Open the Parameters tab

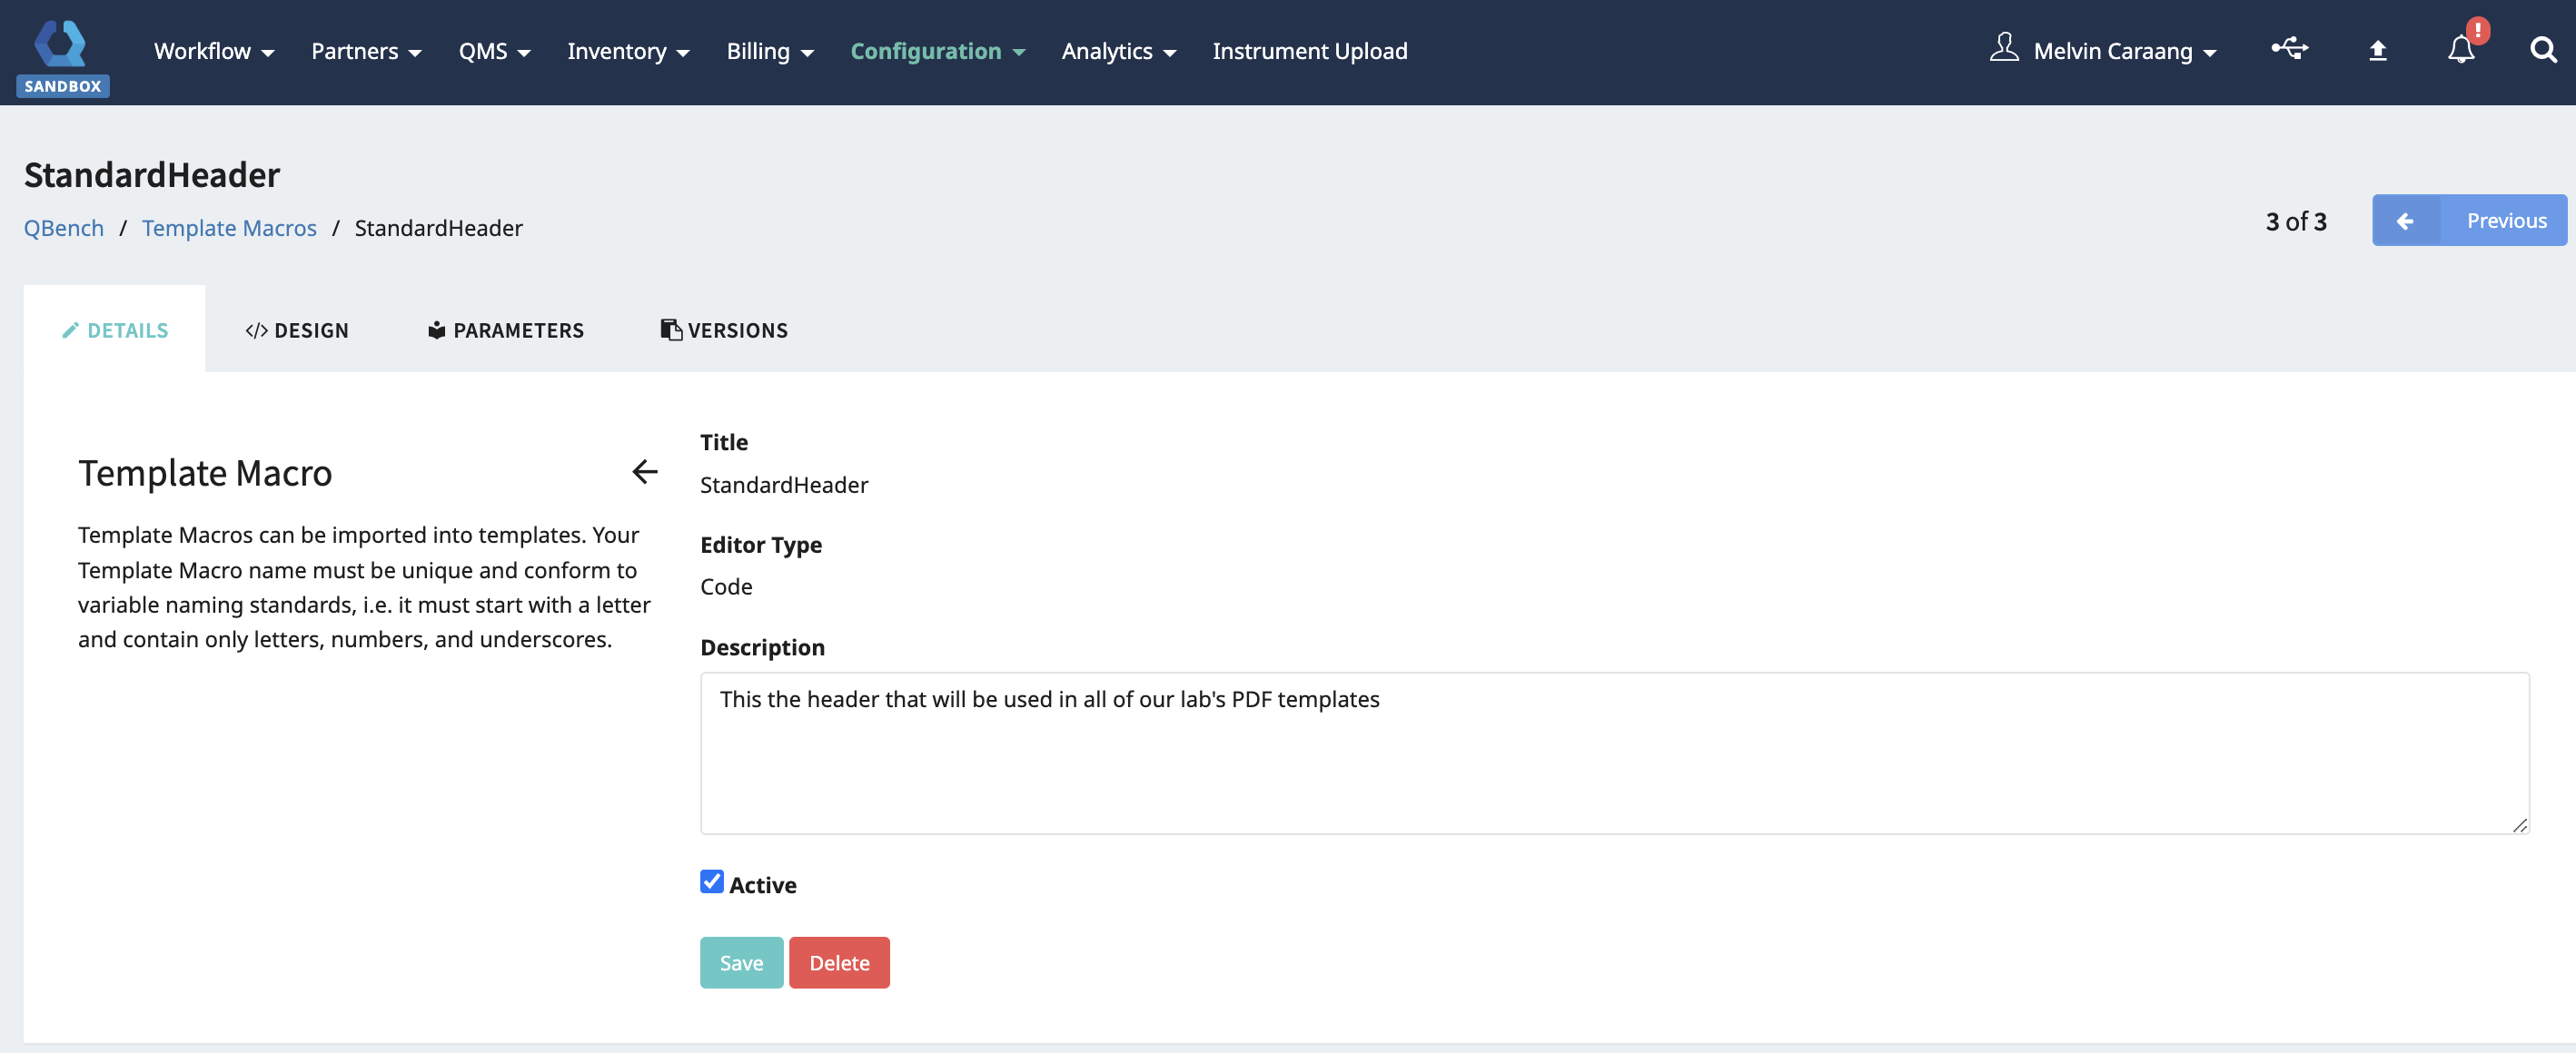[x=506, y=330]
